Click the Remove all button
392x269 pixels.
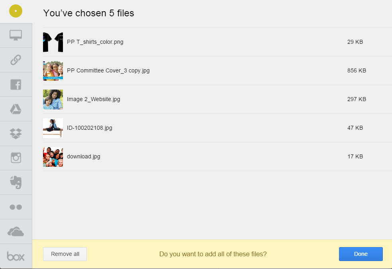[x=65, y=254]
